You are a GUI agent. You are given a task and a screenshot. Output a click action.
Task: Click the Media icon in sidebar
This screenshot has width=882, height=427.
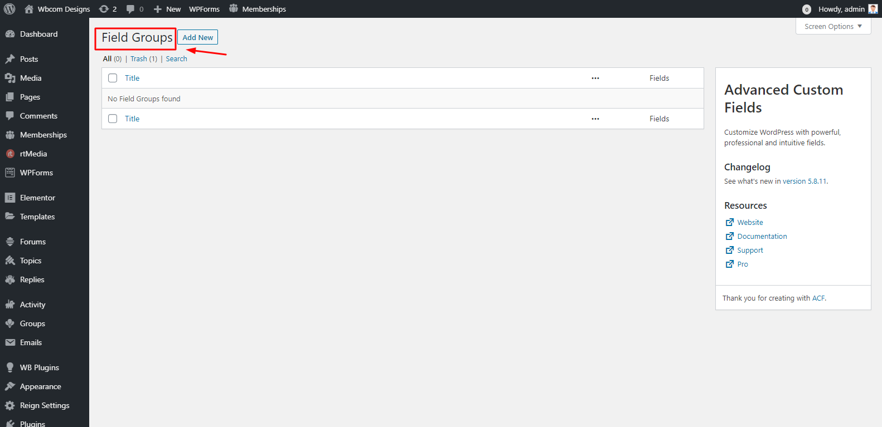pos(10,78)
